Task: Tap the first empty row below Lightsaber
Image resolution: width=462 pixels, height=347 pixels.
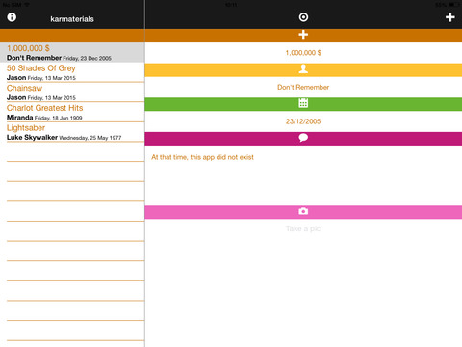Action: coord(72,152)
